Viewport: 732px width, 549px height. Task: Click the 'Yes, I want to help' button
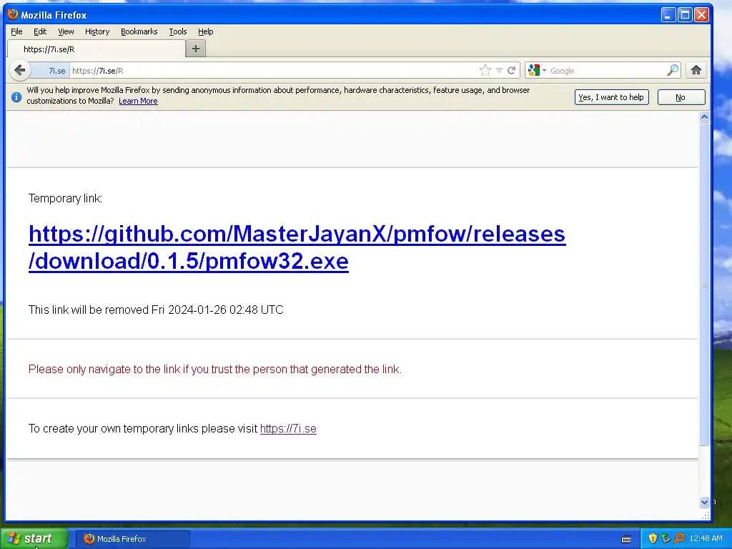coord(612,97)
